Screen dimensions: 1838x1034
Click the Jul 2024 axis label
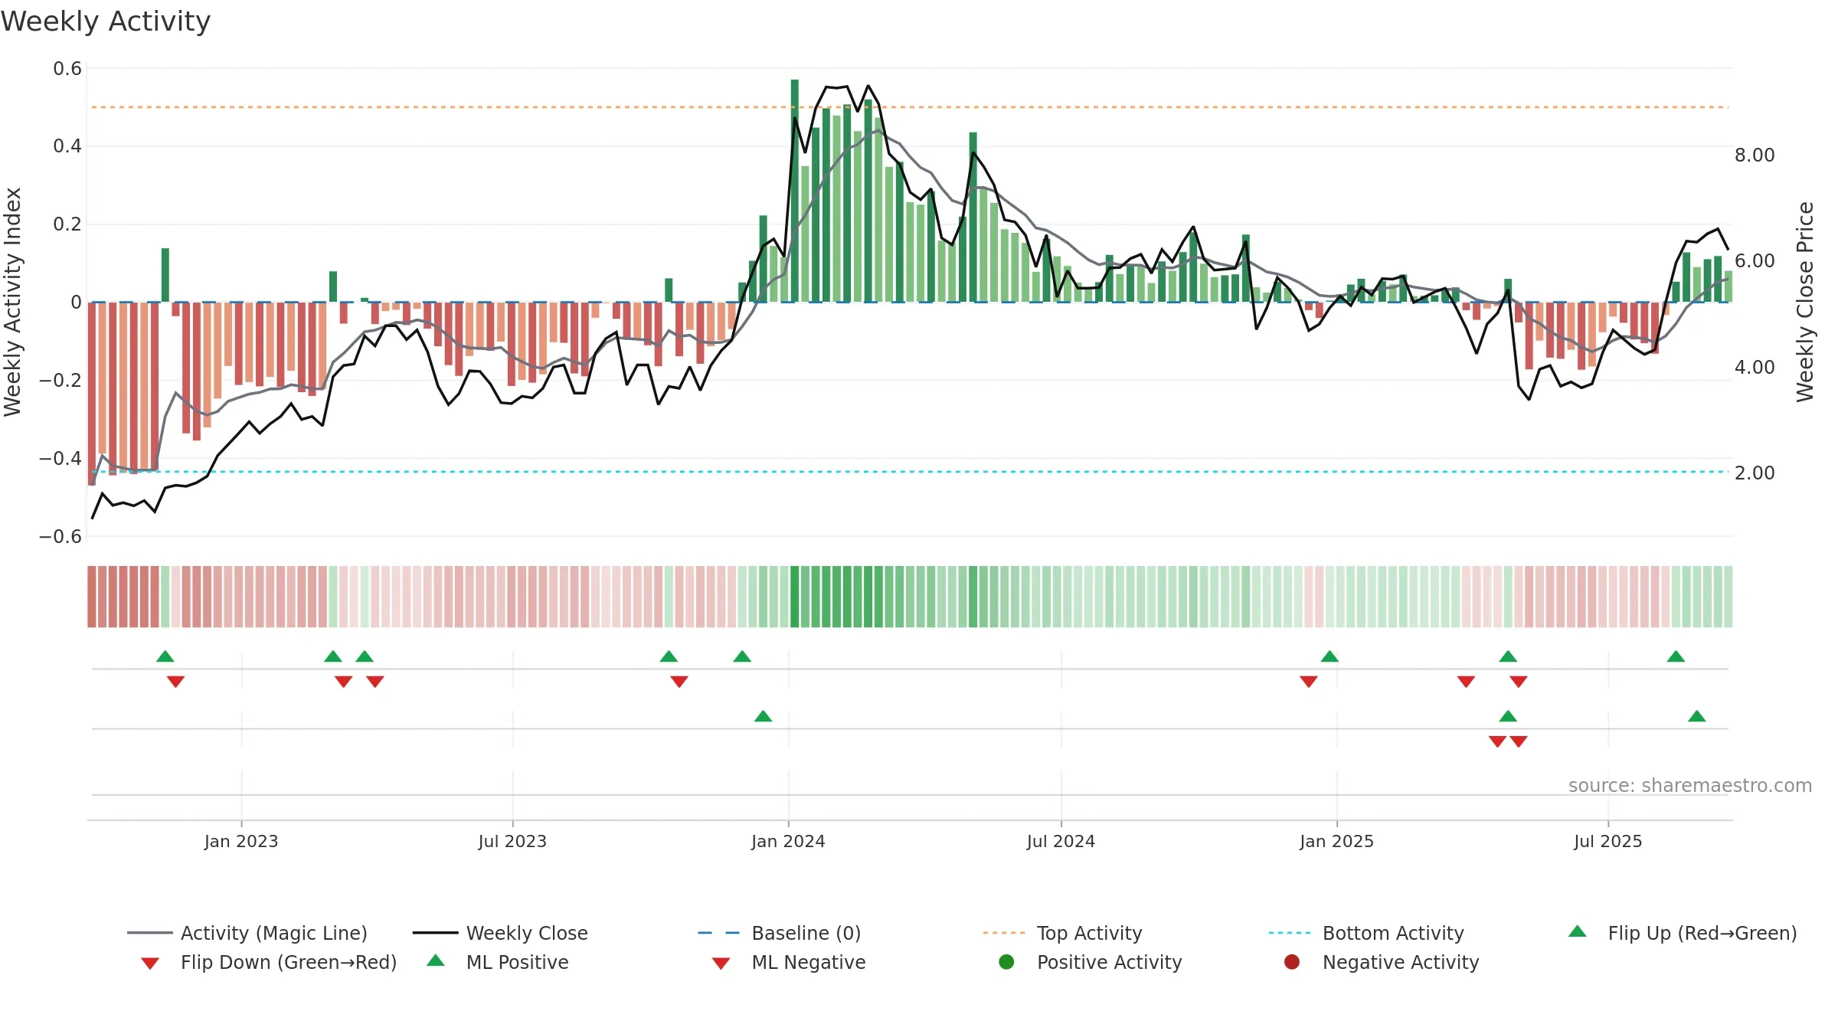click(x=1061, y=841)
